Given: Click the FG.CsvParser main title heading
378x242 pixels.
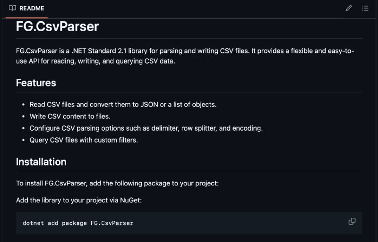Looking at the screenshot, I should point(57,26).
